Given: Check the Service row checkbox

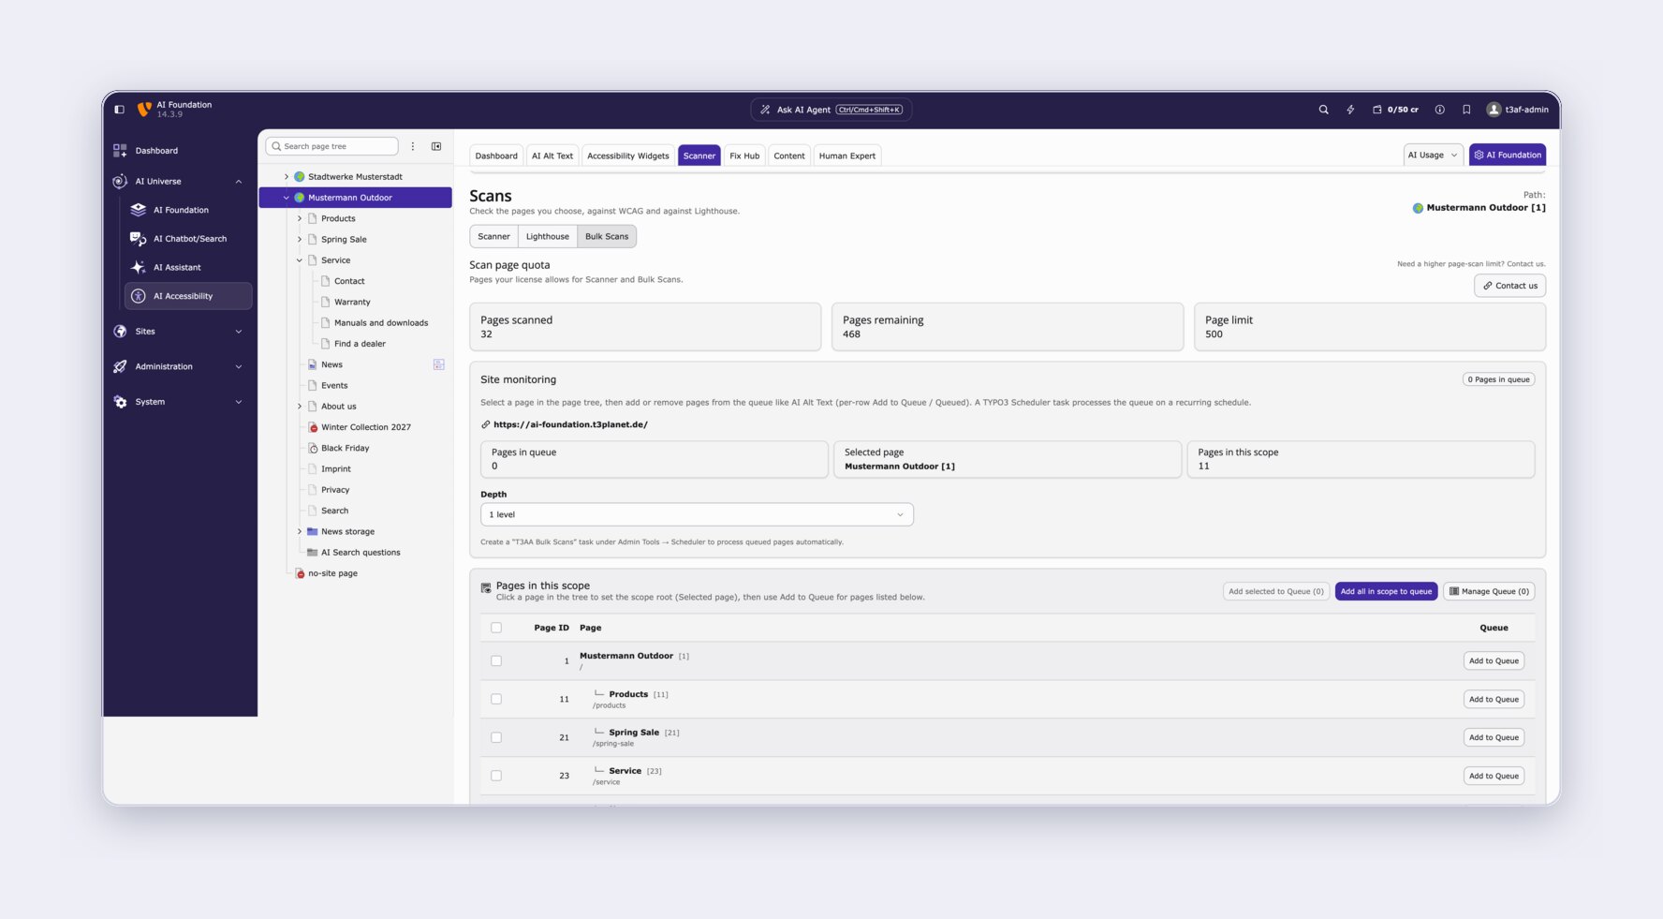Looking at the screenshot, I should click(x=496, y=777).
